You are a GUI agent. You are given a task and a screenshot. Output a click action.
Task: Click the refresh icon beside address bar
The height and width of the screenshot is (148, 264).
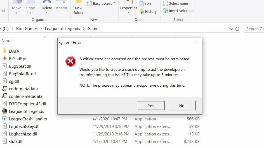click(237, 29)
